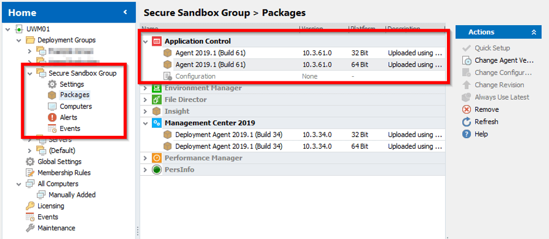Click the Application Control product icon

point(157,42)
